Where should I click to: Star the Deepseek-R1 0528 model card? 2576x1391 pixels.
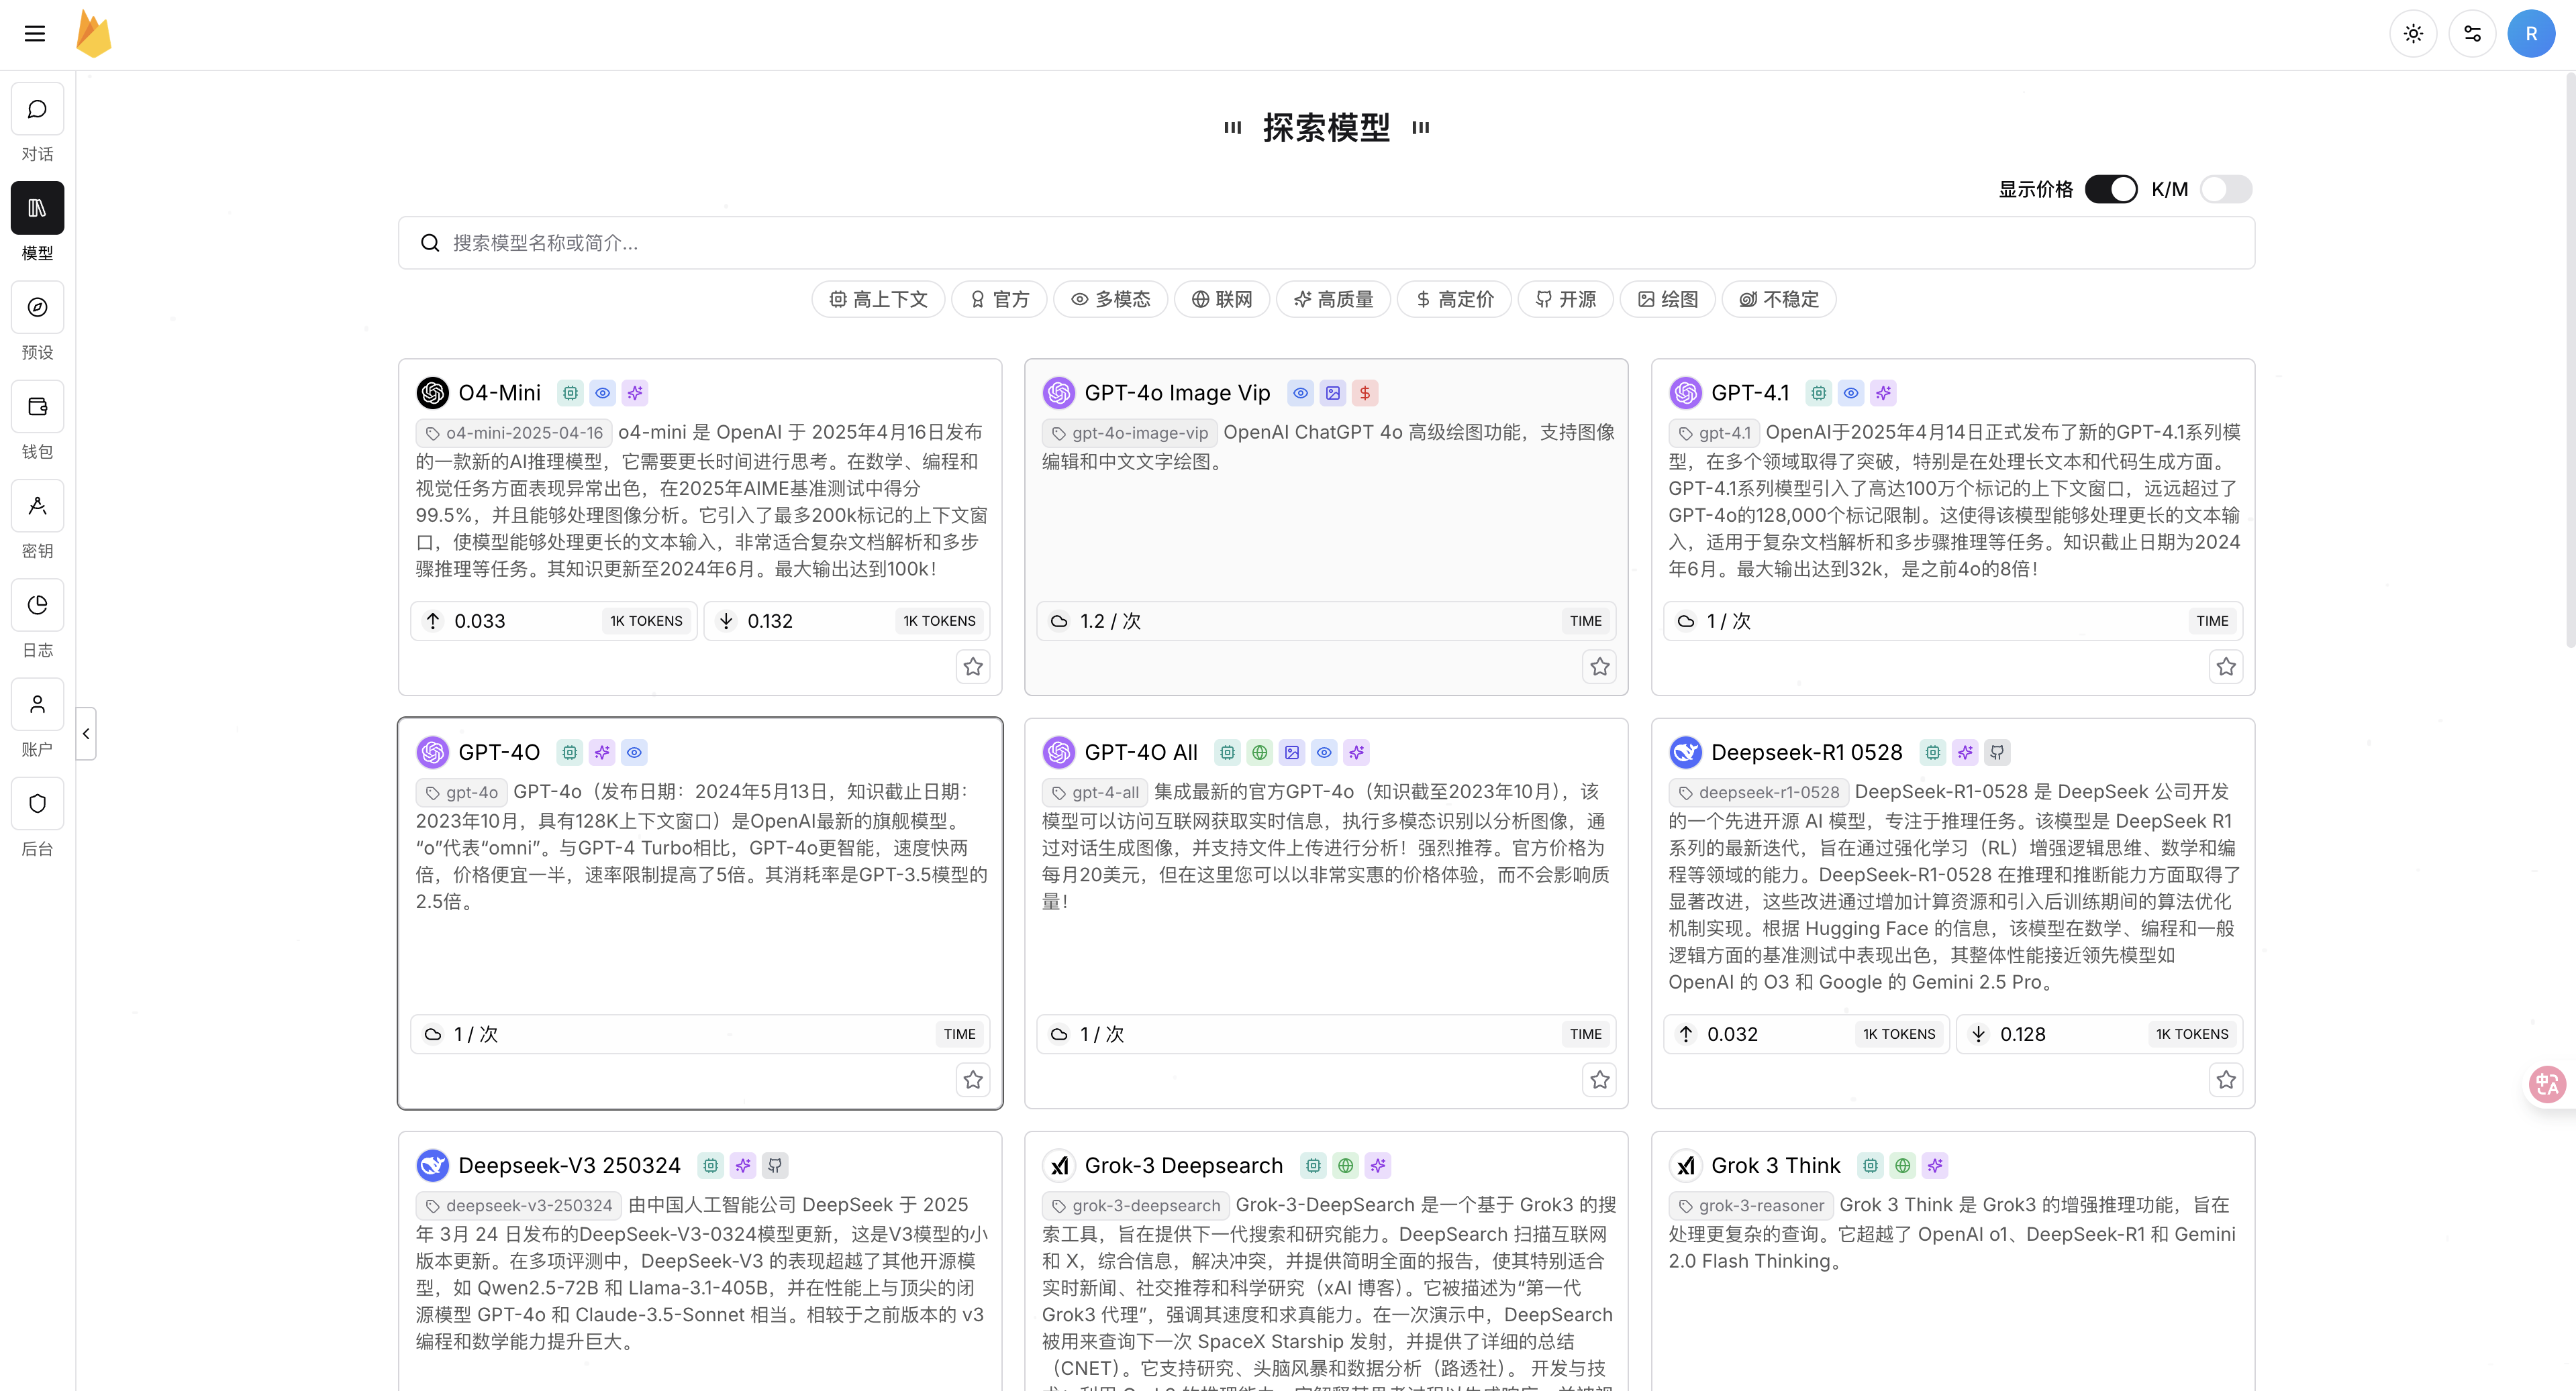[x=2226, y=1079]
